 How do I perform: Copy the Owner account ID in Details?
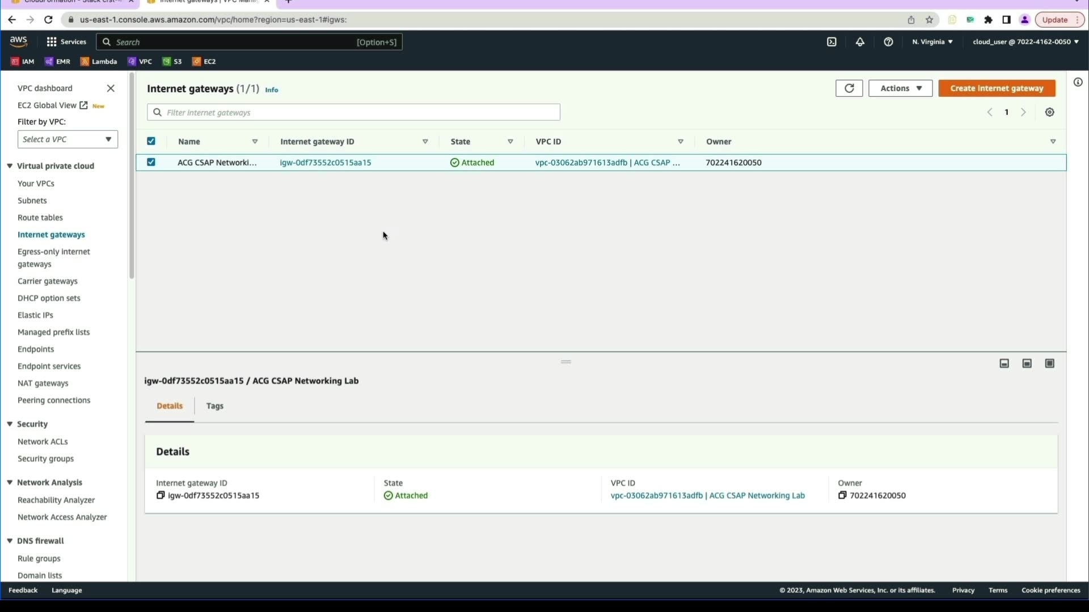[842, 495]
